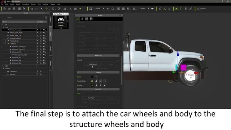
Task: Open the Render menu
Action: coord(33,4)
